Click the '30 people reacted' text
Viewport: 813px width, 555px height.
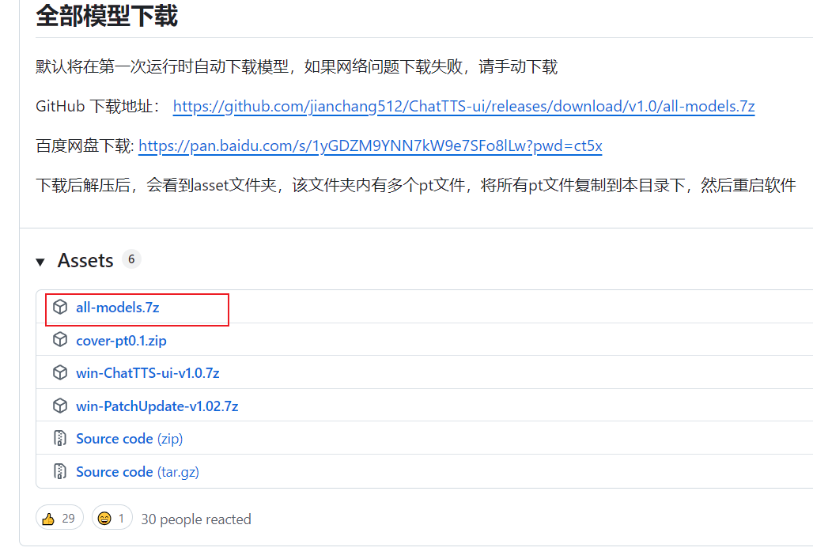[x=196, y=519]
